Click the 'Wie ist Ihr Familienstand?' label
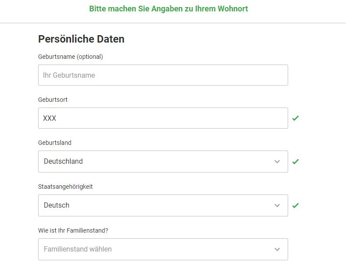 (x=73, y=230)
